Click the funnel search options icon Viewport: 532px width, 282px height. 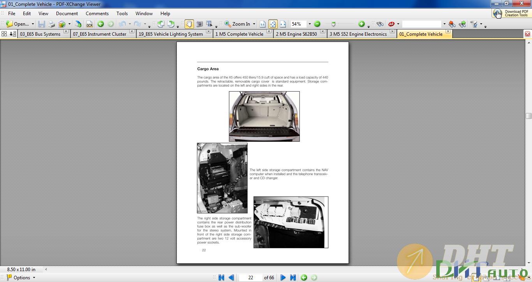tap(474, 24)
